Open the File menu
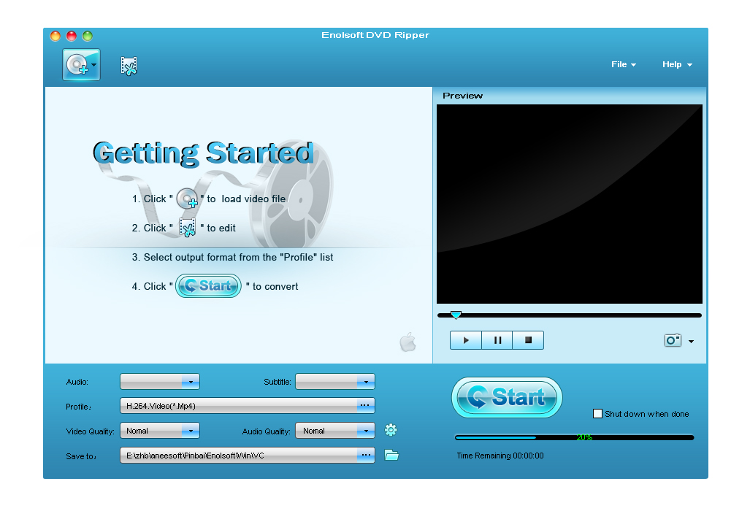Image resolution: width=750 pixels, height=511 pixels. 623,64
